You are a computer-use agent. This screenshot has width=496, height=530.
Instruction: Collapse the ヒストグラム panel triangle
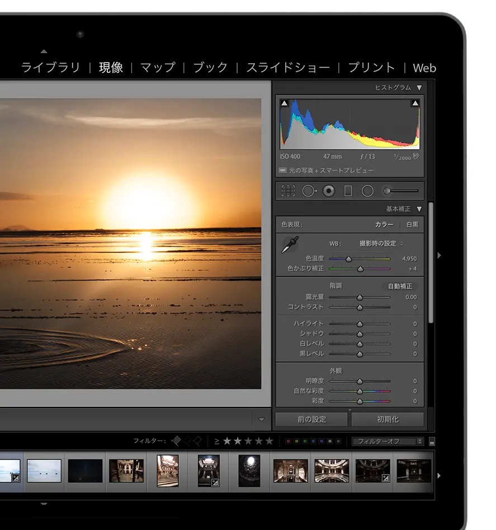(x=419, y=88)
